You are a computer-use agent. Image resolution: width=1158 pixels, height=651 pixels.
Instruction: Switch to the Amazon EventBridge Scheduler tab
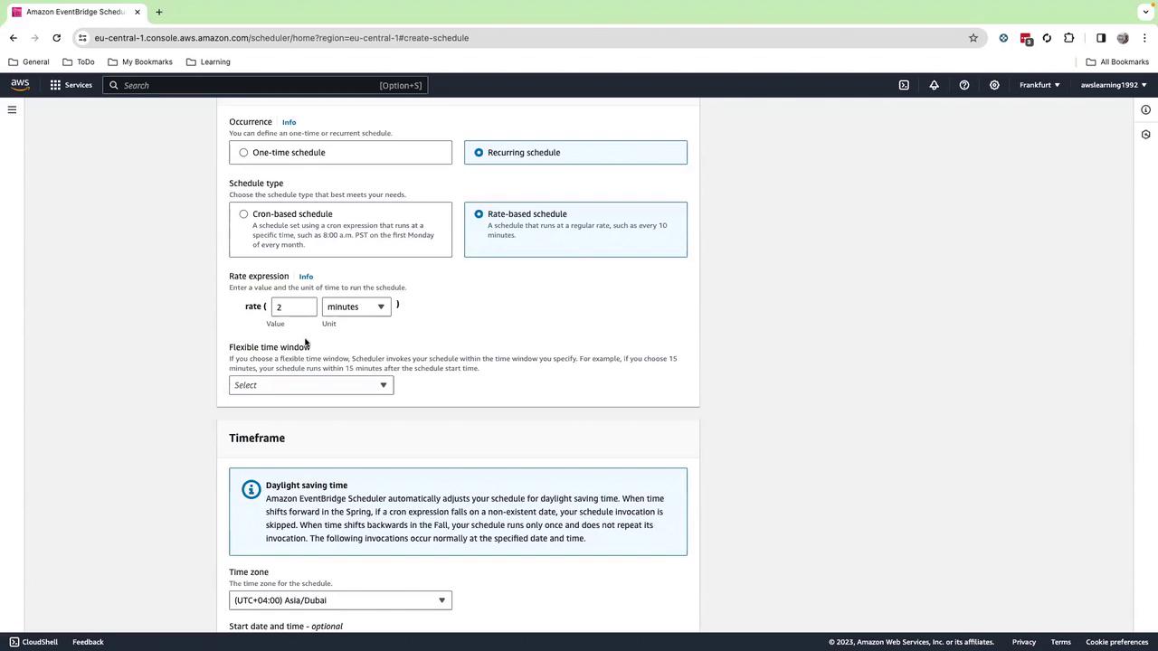pos(76,12)
